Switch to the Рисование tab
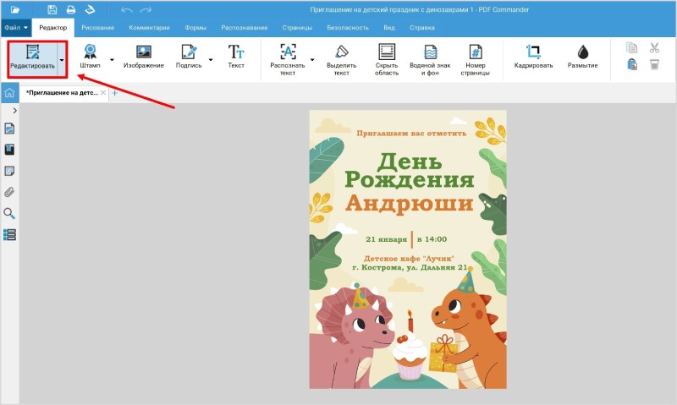 [98, 28]
